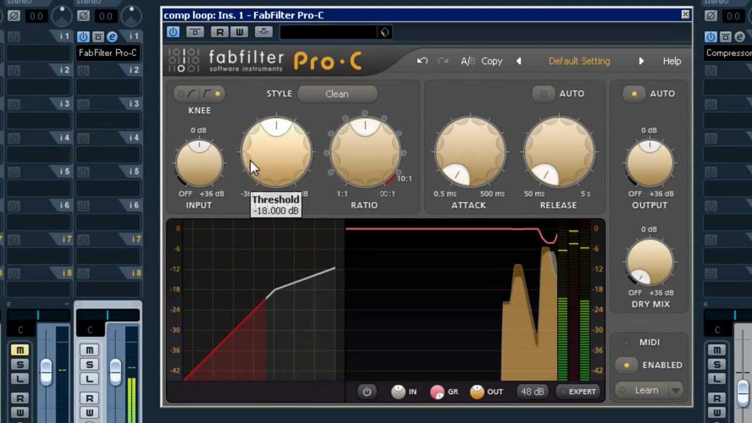Click the R button on left mixer channel
The image size is (752, 423).
20,399
